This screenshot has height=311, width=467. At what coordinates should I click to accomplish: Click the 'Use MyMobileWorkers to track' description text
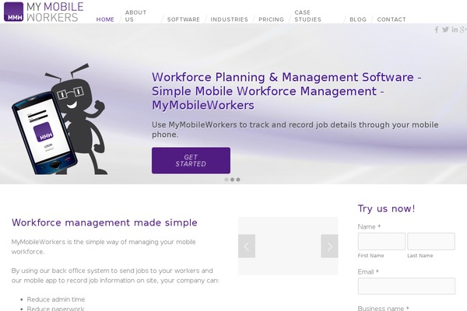coord(295,130)
